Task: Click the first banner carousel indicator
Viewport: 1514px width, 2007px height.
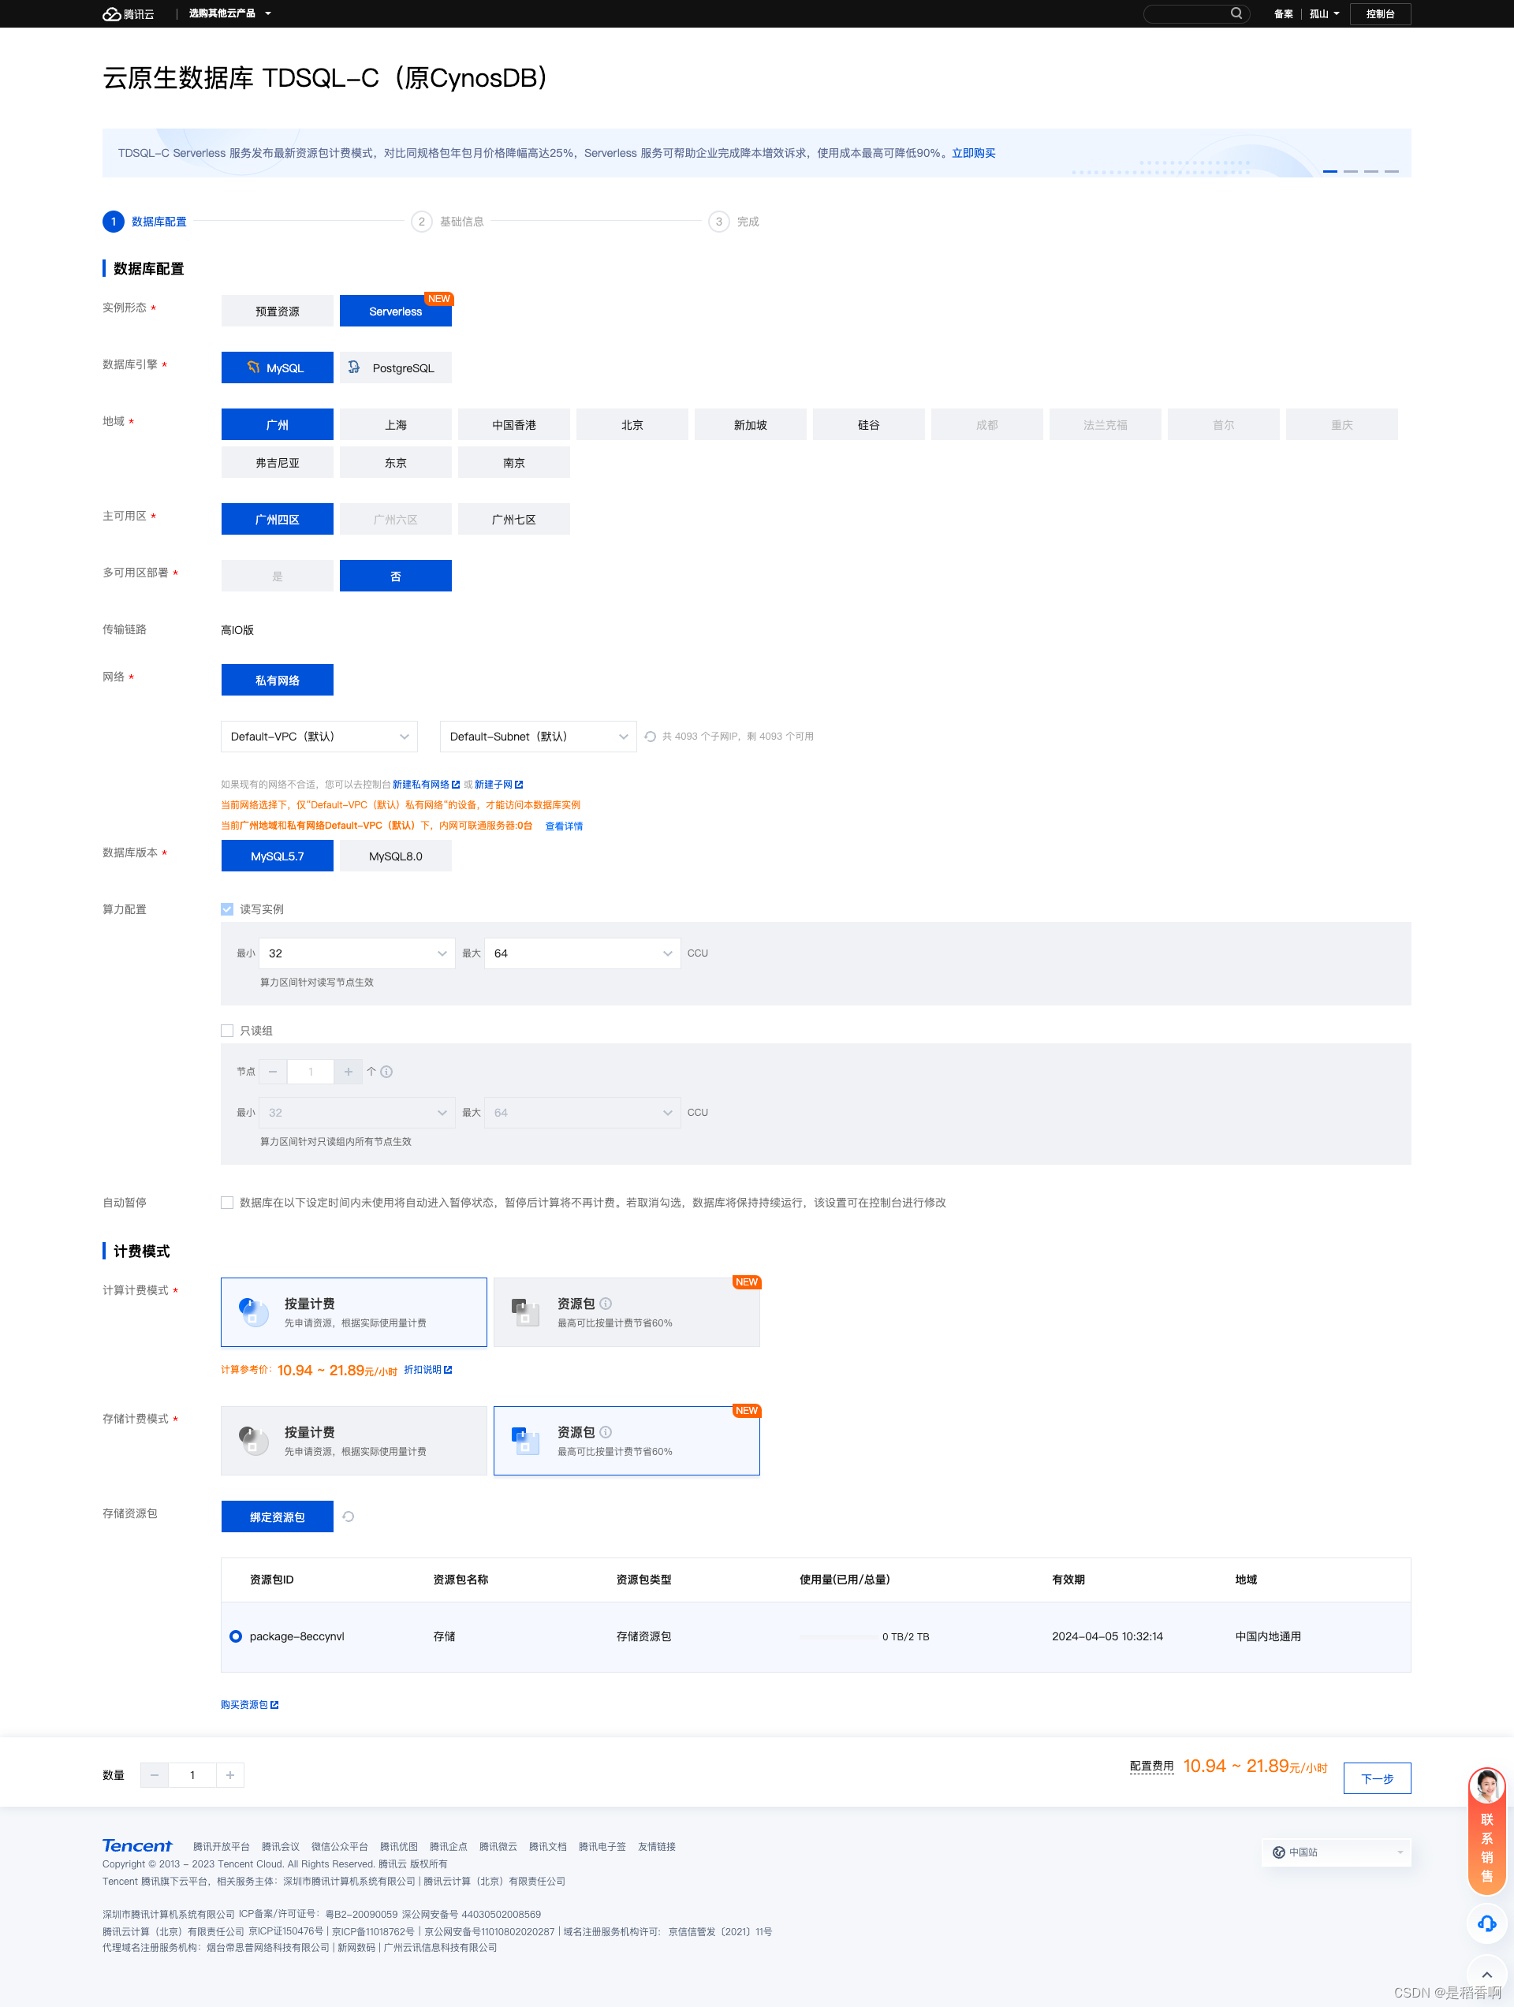Action: point(1329,170)
